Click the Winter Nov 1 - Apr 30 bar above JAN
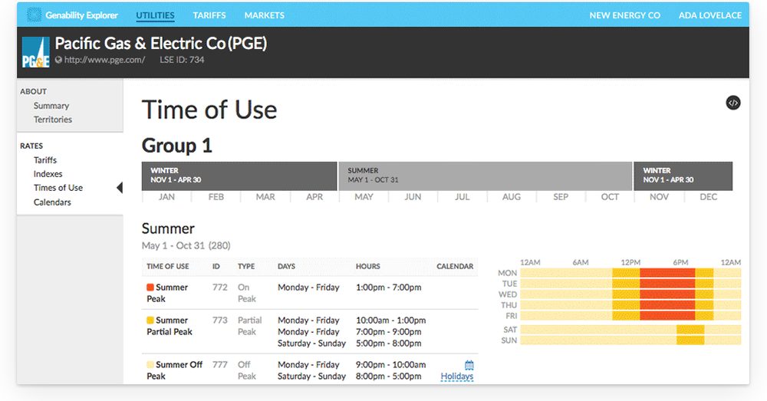 239,176
